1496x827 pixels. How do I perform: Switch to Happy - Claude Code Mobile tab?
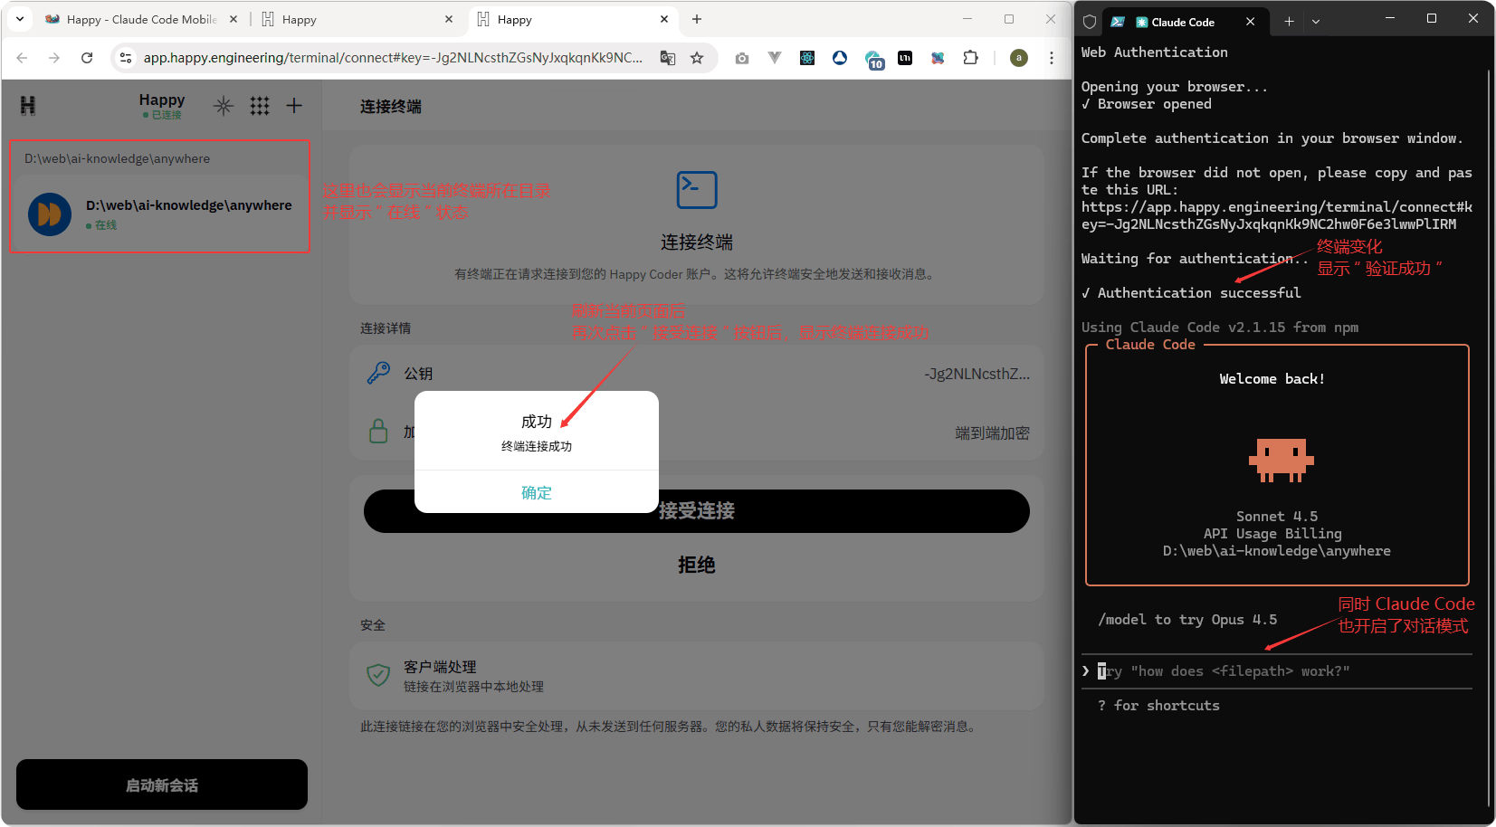141,19
